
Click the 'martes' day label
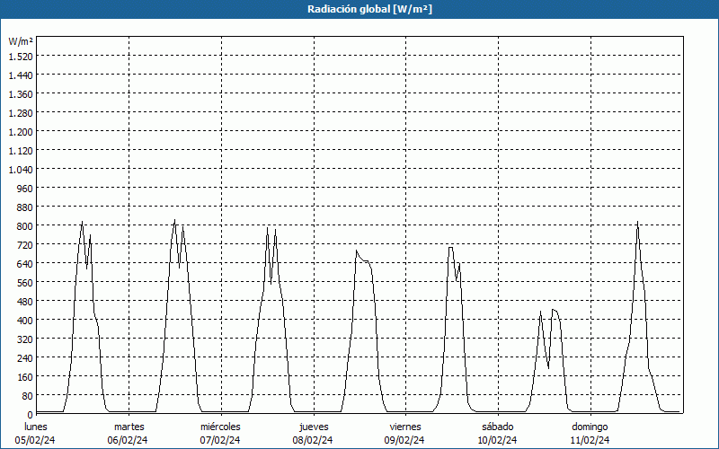(x=129, y=427)
